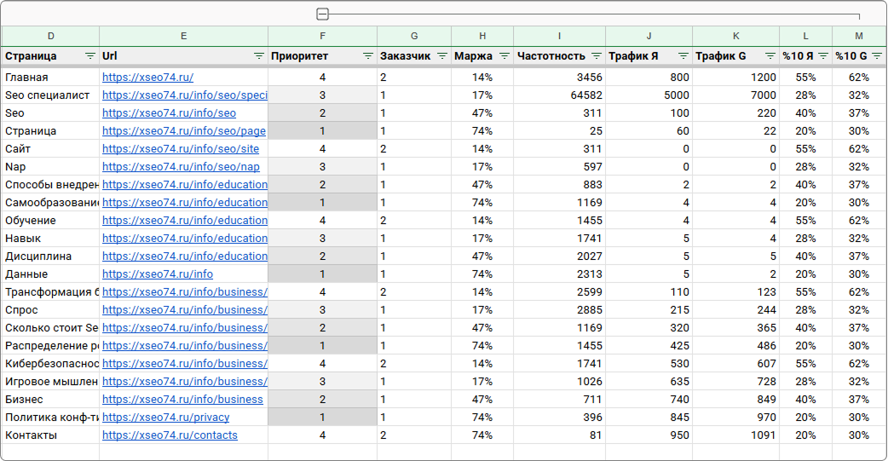Select column H header
888x461 pixels.
point(482,37)
